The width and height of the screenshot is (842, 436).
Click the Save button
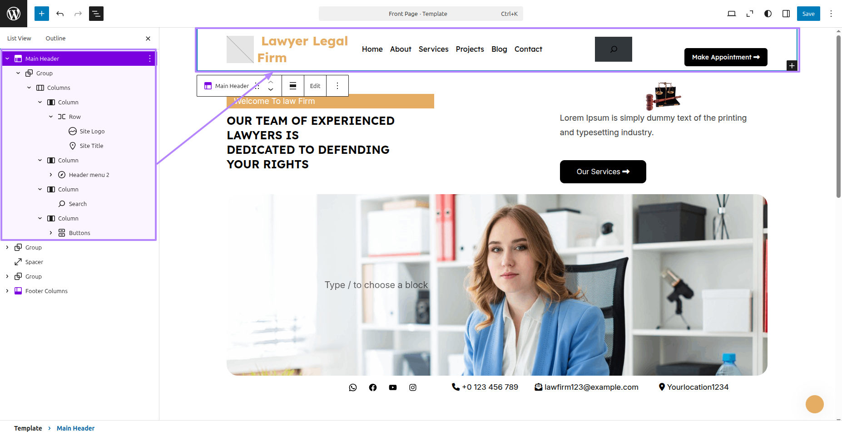click(808, 14)
